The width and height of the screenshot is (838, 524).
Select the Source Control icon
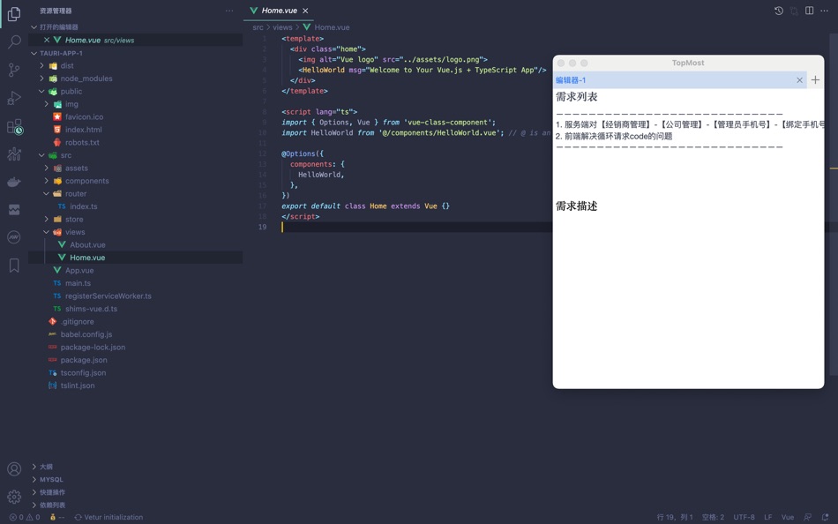tap(13, 69)
